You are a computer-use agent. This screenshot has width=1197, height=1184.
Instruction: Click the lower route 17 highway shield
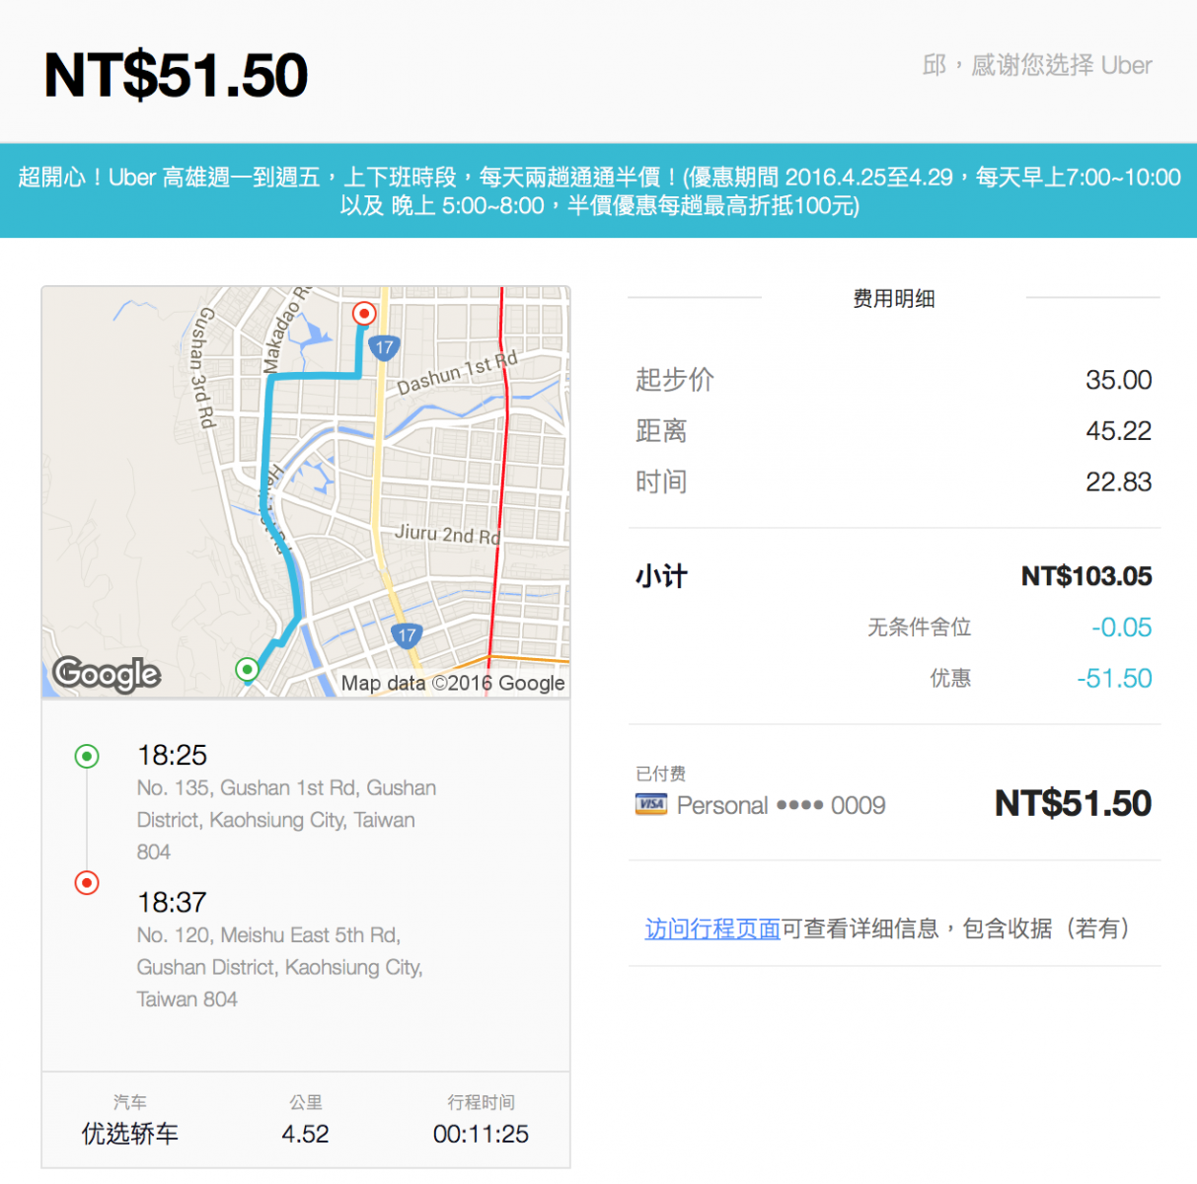407,635
